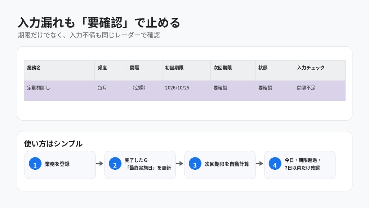369x208 pixels.
Task: Select the 入力チェック column header
Action: pyautogui.click(x=320, y=70)
